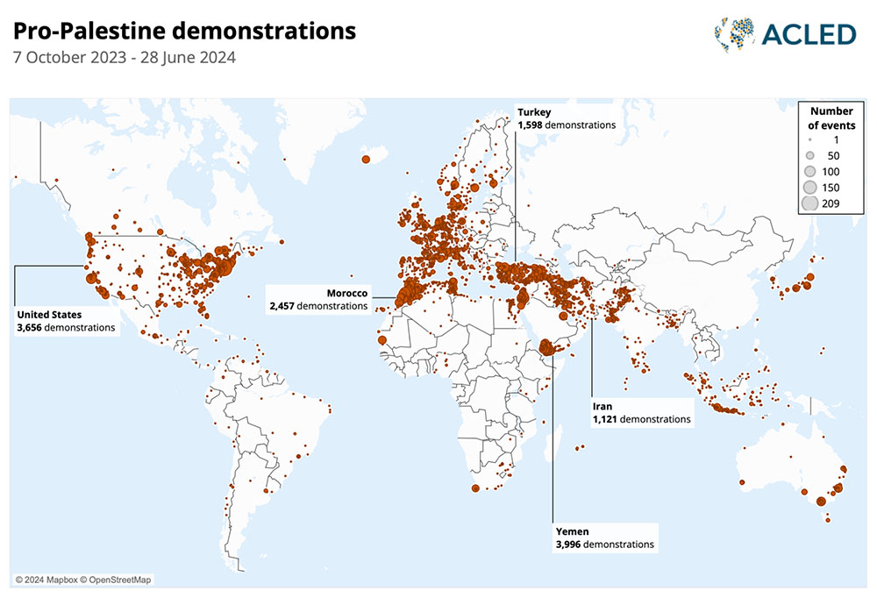Screen dimensions: 877x598
Task: Click the 50 events legend circle
Action: coord(809,155)
